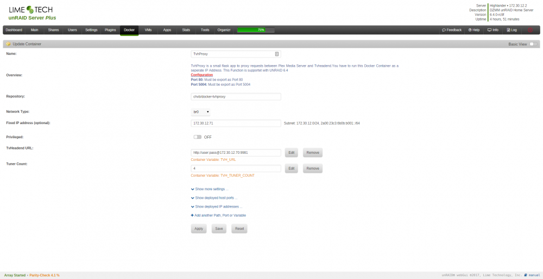Click the Save button
Image resolution: width=543 pixels, height=279 pixels.
coord(219,229)
